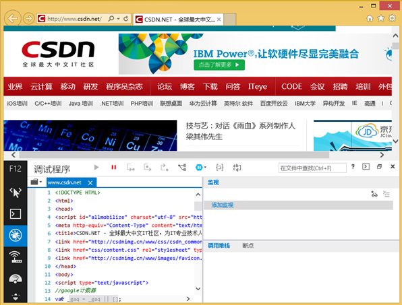Click the code editor scroll down arrow
Viewport: 402px width, 305px height.
tap(198, 289)
